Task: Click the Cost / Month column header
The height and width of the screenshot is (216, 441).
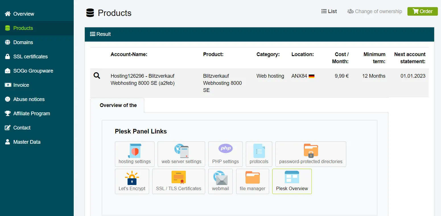Action: tap(340, 58)
